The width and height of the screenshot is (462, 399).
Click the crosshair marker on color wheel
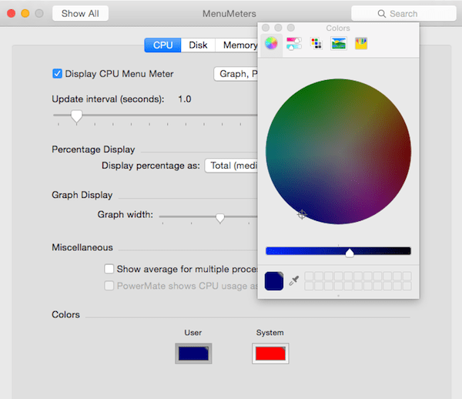click(x=302, y=215)
